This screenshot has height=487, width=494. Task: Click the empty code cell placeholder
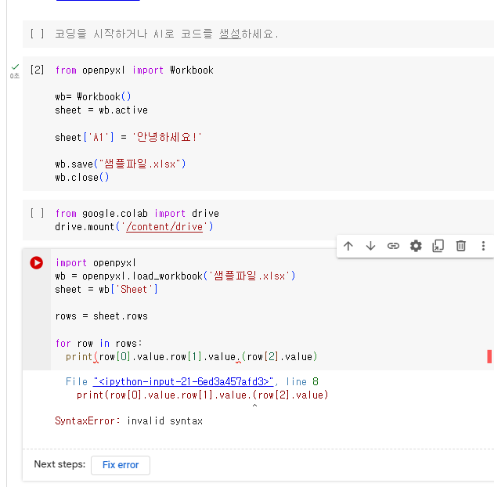tap(166, 34)
